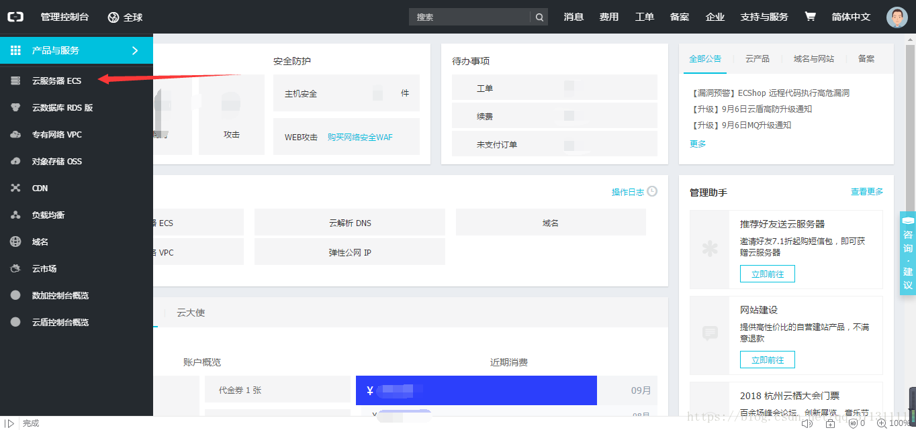
Task: Click the play icon in status bar
Action: click(x=10, y=423)
